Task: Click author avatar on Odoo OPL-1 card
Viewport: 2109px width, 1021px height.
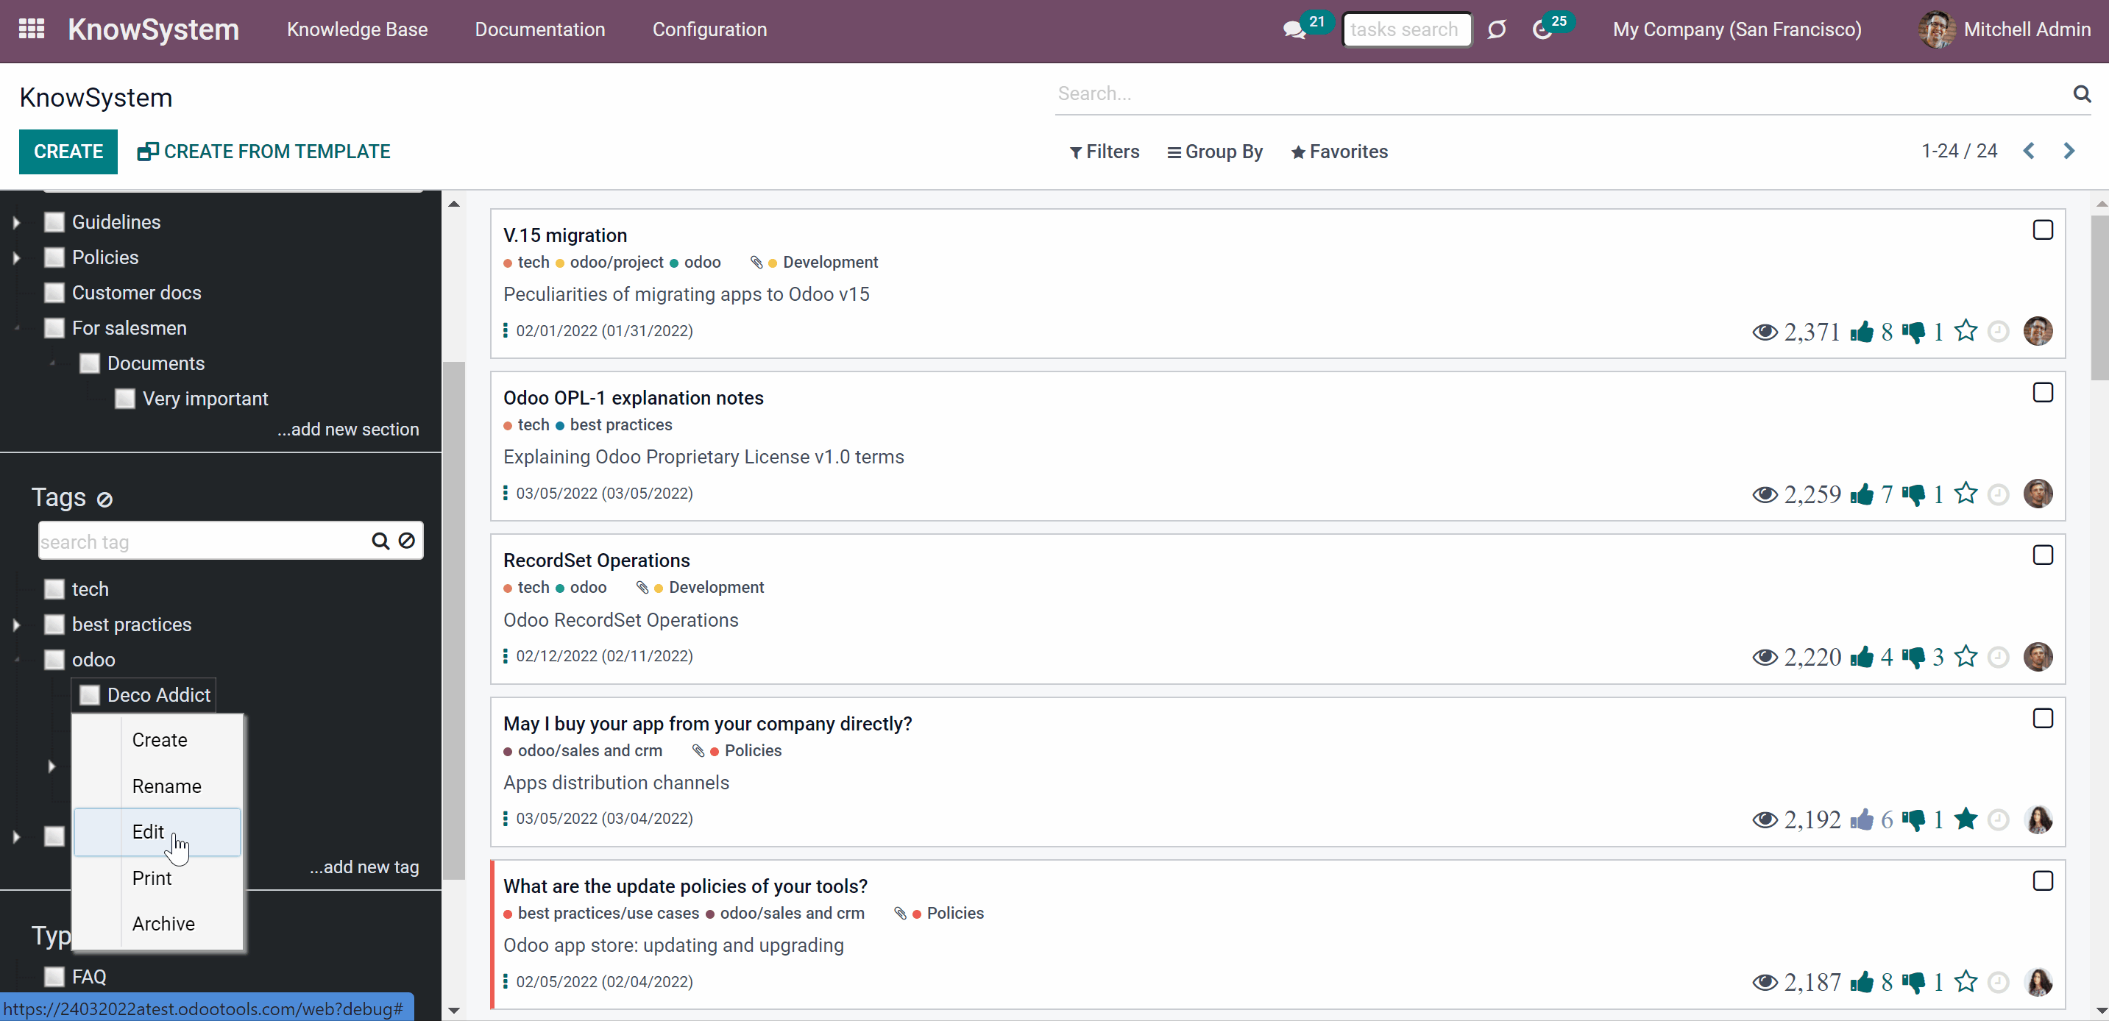Action: 2038,494
